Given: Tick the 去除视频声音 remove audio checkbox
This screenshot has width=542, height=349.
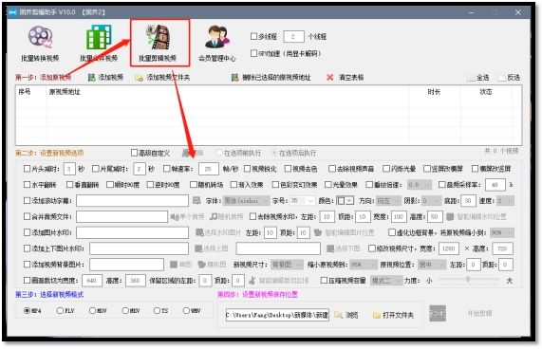Looking at the screenshot, I should click(332, 169).
